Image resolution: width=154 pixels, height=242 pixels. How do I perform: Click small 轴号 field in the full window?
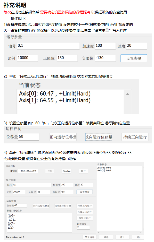[x=32, y=185]
